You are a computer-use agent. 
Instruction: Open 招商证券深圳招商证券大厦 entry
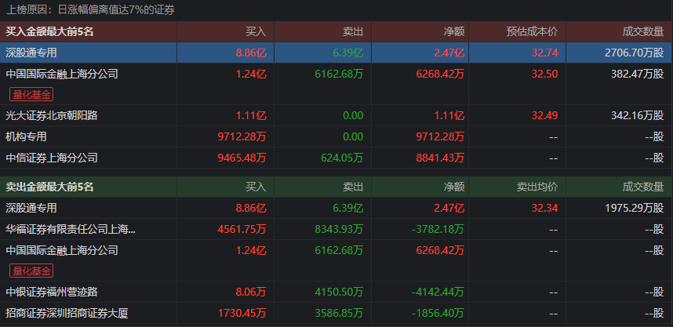(x=67, y=313)
